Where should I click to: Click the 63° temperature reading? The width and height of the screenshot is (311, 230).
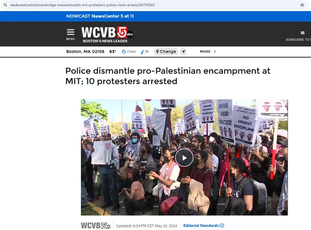click(x=113, y=52)
